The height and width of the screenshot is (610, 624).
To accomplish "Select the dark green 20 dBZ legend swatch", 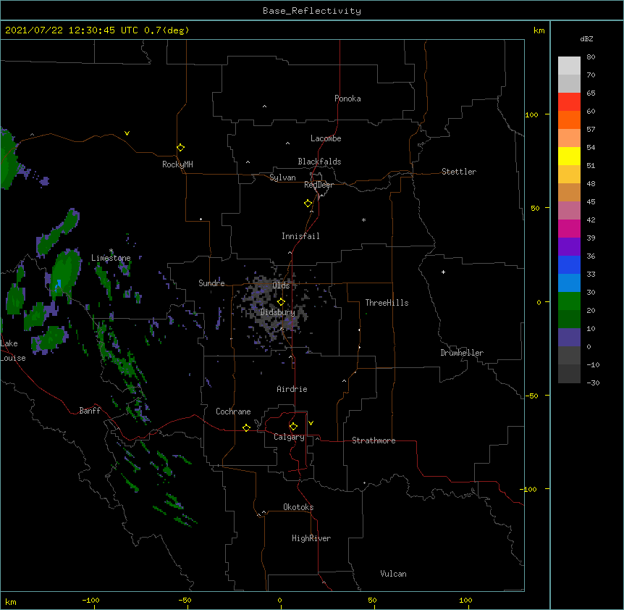I will point(569,319).
